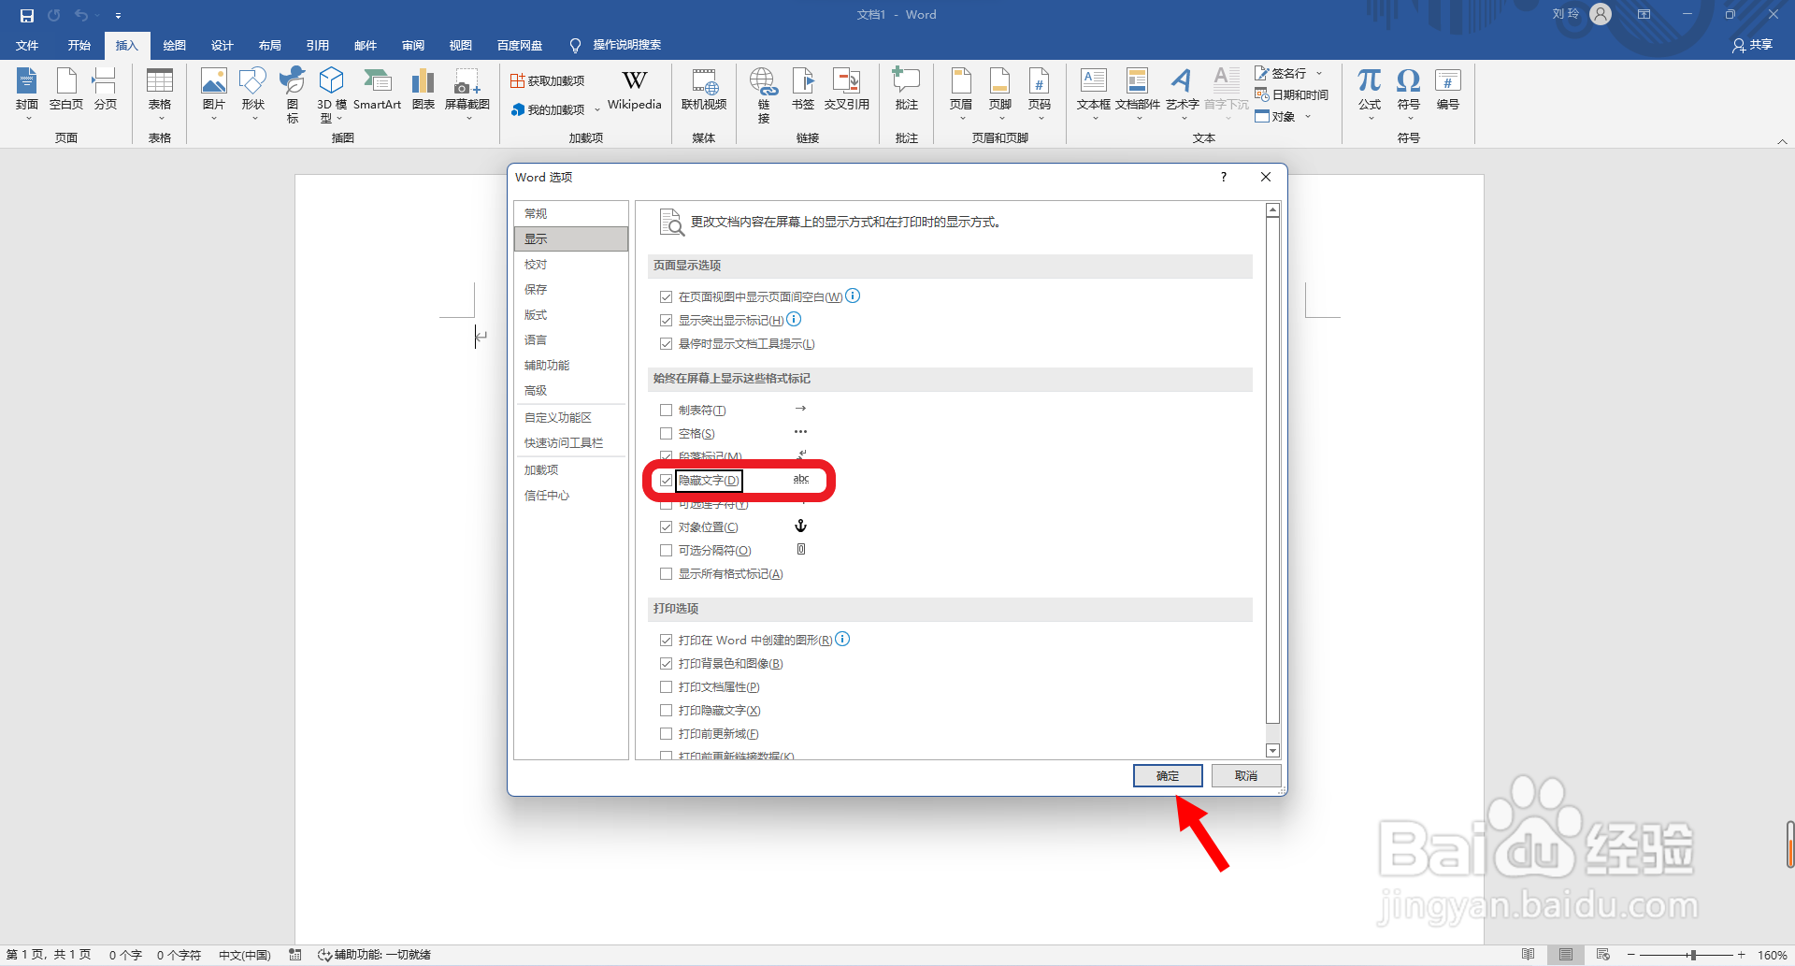
Task: Click 获取加载项 button
Action: coord(548,81)
